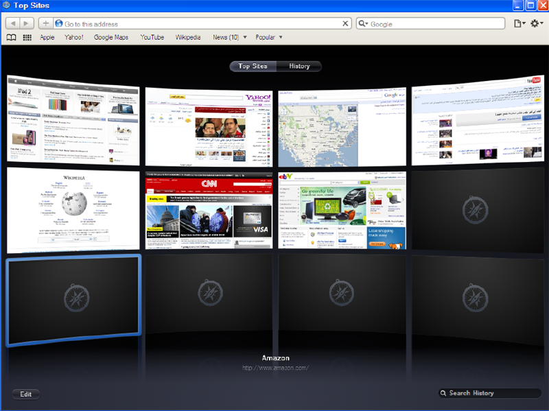
Task: Add bookmark with the plus button
Action: pos(46,23)
